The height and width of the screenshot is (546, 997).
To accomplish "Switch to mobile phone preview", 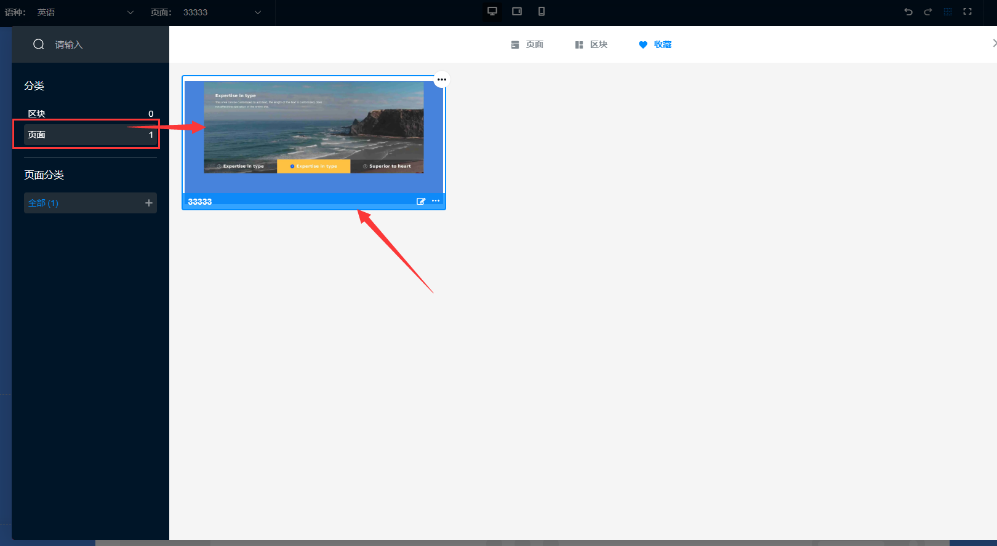I will click(542, 11).
